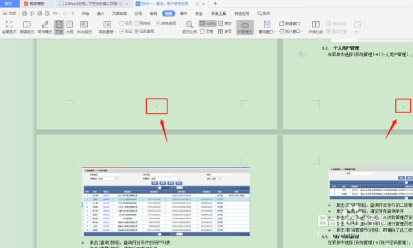This screenshot has width=413, height=248.
Task: Switch to the 稻壳模板 tab
Action: click(37, 3)
